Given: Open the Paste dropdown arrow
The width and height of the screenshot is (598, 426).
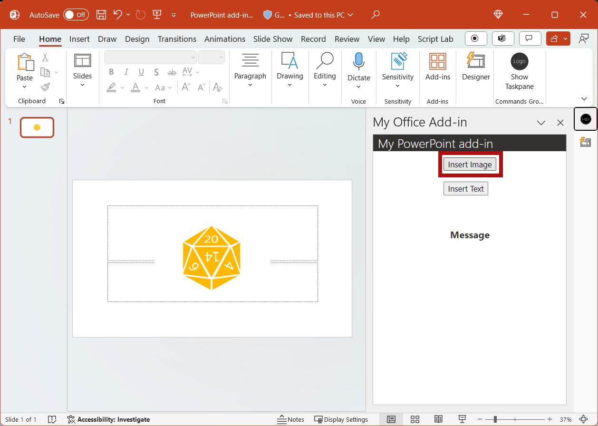Looking at the screenshot, I should [24, 87].
